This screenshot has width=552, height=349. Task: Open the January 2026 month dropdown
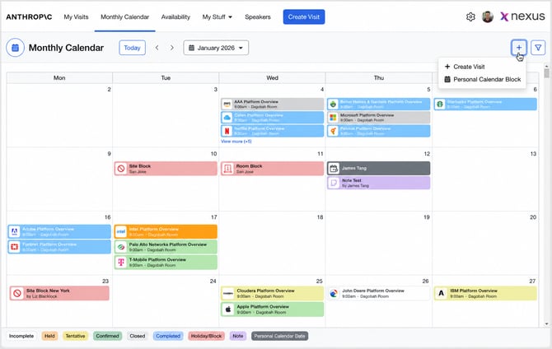(x=216, y=48)
